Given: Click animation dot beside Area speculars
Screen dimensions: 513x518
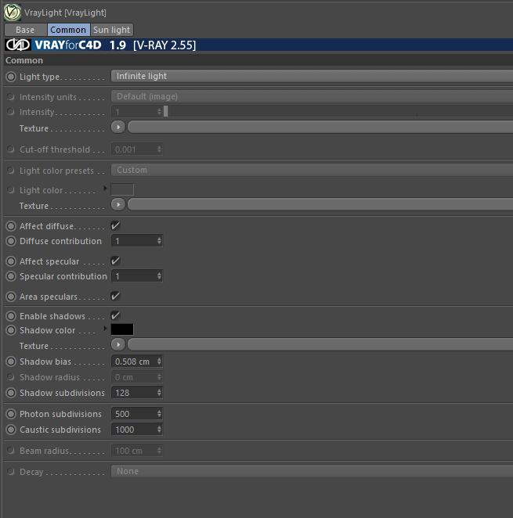Looking at the screenshot, I should tap(11, 297).
